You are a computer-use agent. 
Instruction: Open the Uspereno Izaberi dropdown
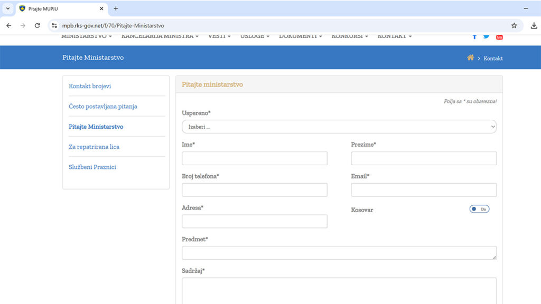point(339,127)
